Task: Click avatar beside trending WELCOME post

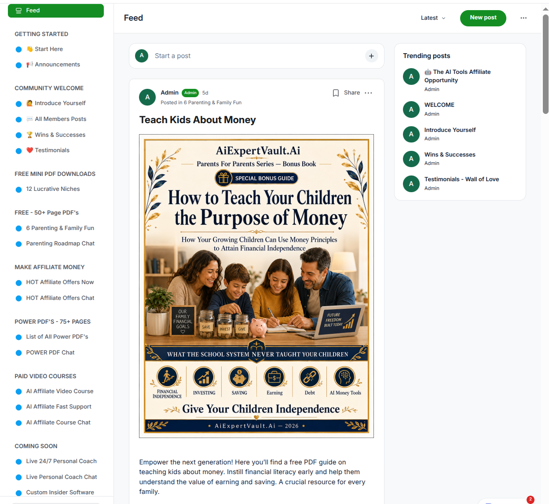Action: (x=411, y=110)
